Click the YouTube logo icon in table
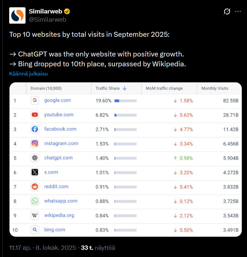This screenshot has width=247, height=257. point(35,115)
